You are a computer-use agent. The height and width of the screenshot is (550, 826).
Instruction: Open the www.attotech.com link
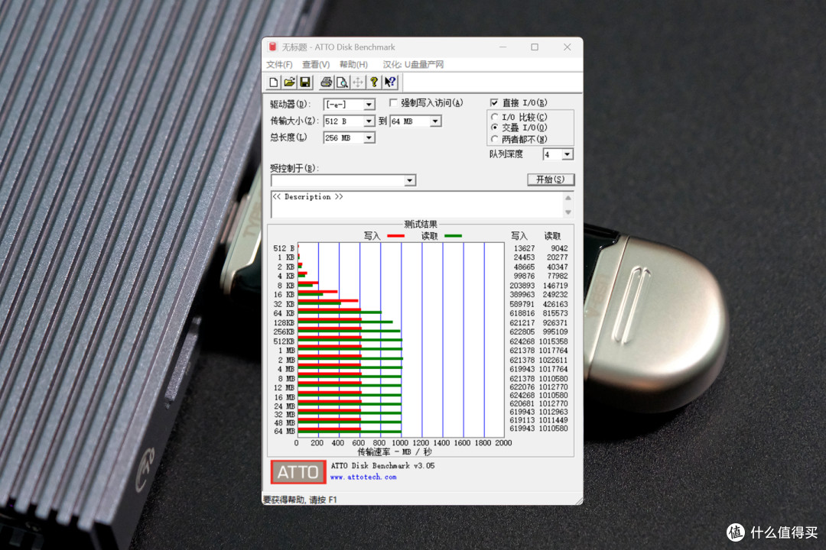click(x=363, y=477)
